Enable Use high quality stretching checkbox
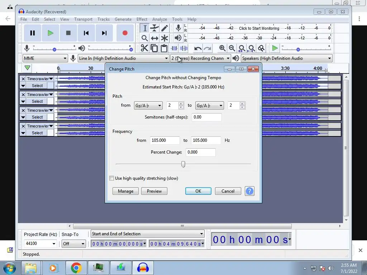Viewport: 367px width, 275px height. (112, 178)
